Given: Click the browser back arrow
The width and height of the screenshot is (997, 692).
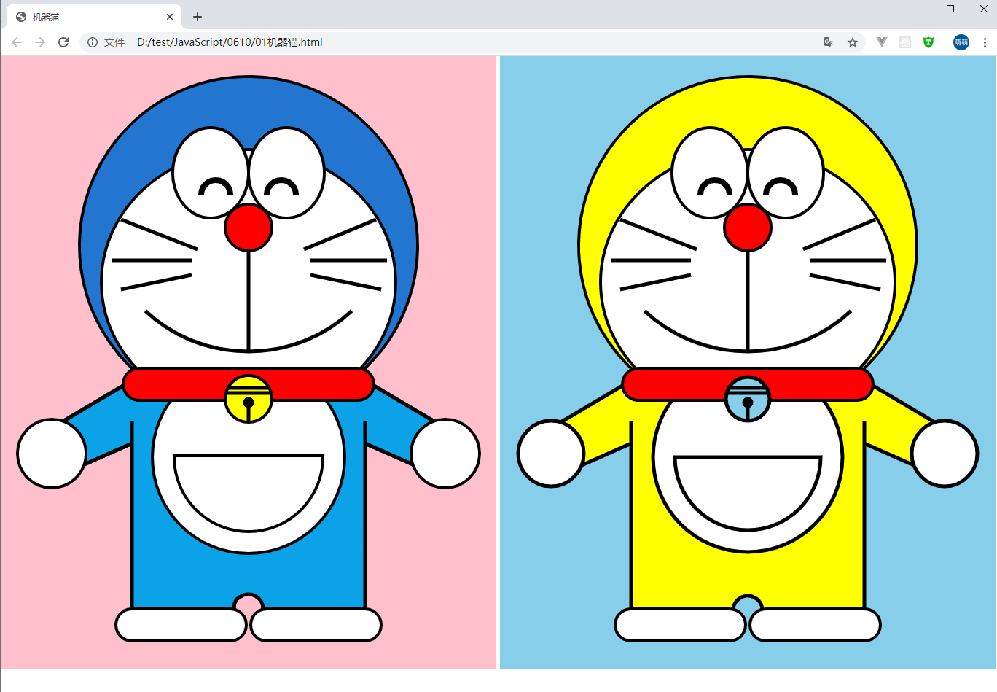Looking at the screenshot, I should [17, 42].
